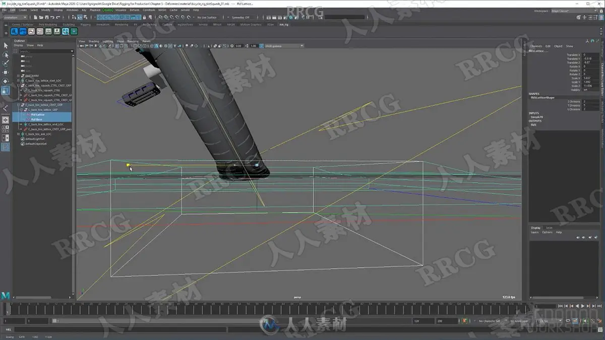The height and width of the screenshot is (340, 605).
Task: Choose the Lasso select tool
Action: tap(6, 55)
